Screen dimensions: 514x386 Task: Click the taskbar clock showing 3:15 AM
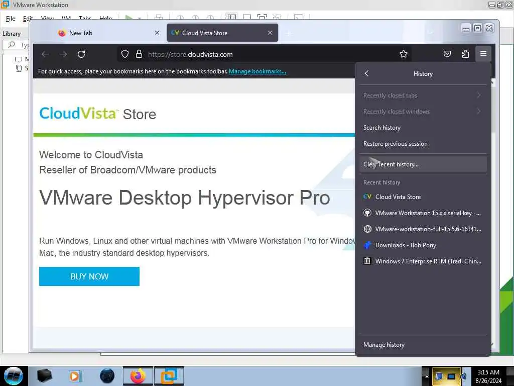point(488,376)
